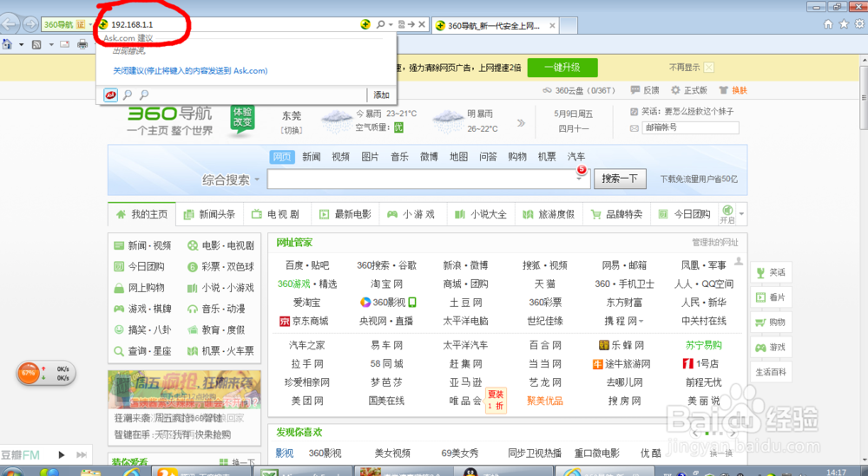Image resolution: width=868 pixels, height=476 pixels.
Task: Open the address bar search provider dropdown
Action: pos(391,24)
